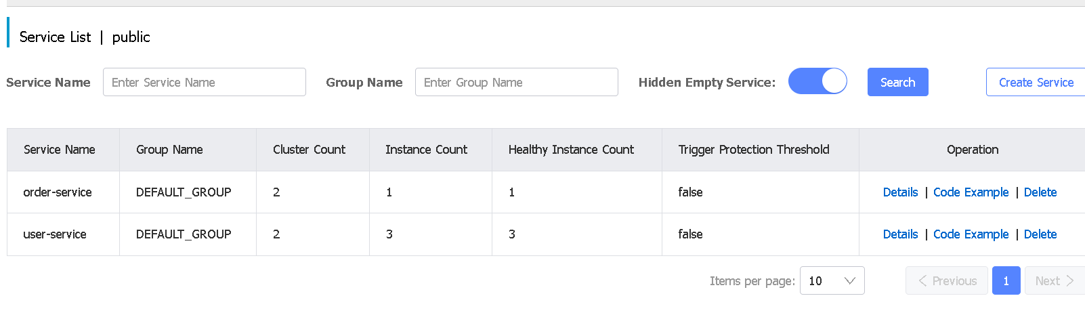Click the user-service name cell
The width and height of the screenshot is (1085, 336).
point(55,234)
